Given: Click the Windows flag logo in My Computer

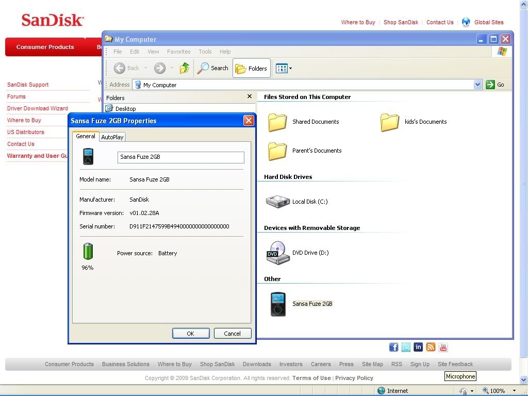Looking at the screenshot, I should 502,52.
